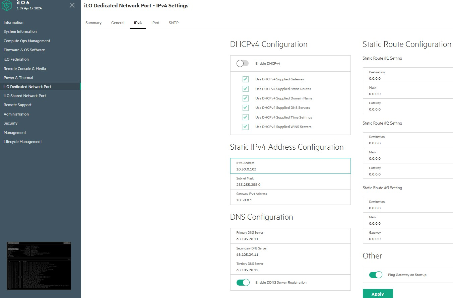The height and width of the screenshot is (298, 453).
Task: Edit Static Route #1 Destination field
Action: [x=408, y=75]
